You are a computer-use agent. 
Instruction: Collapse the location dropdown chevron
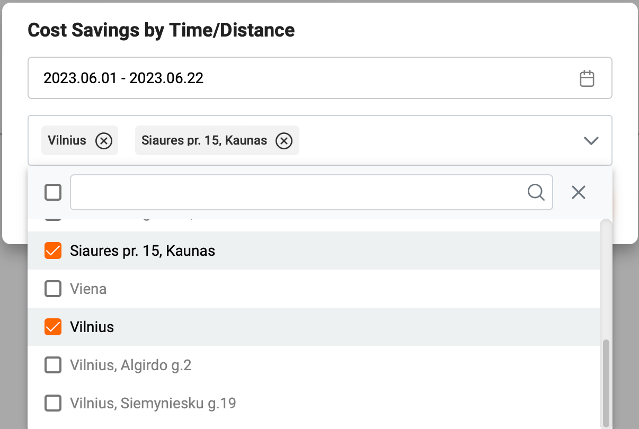coord(591,141)
